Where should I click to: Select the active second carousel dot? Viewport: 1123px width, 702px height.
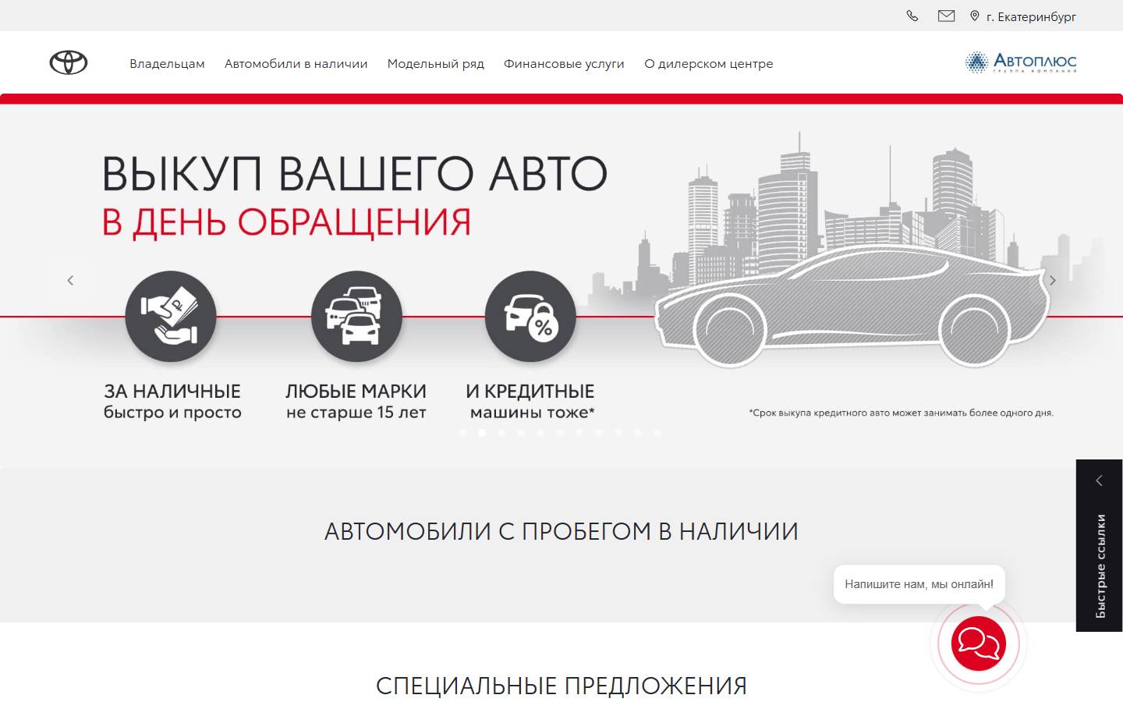(482, 433)
